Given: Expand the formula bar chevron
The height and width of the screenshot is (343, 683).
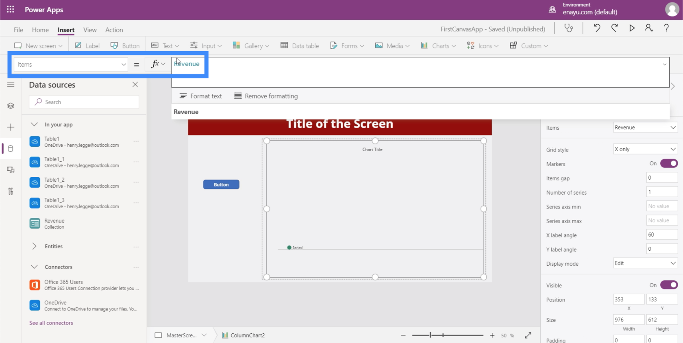Looking at the screenshot, I should click(x=665, y=64).
